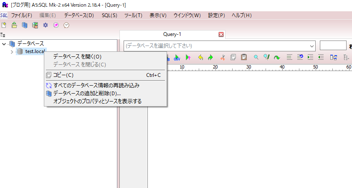Choose オブジェクトのプロパティとソースを表示する
The image size is (352, 188).
click(106, 101)
